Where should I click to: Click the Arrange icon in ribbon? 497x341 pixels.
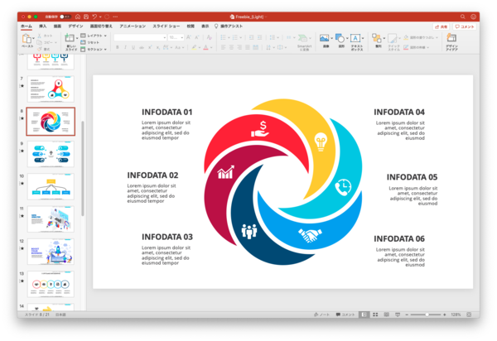(378, 39)
